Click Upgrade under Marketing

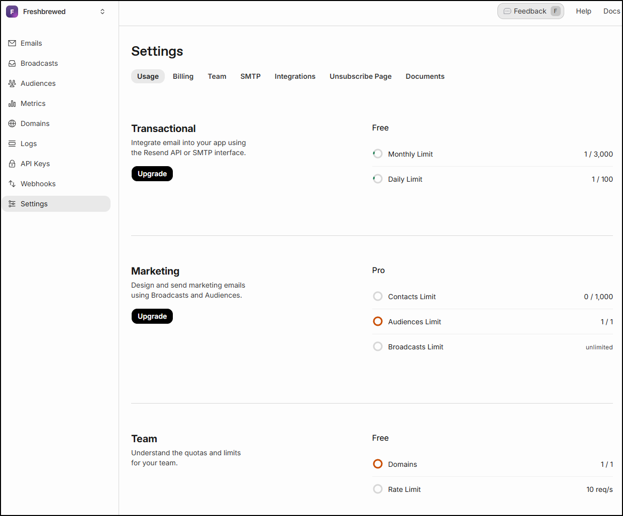pos(152,316)
